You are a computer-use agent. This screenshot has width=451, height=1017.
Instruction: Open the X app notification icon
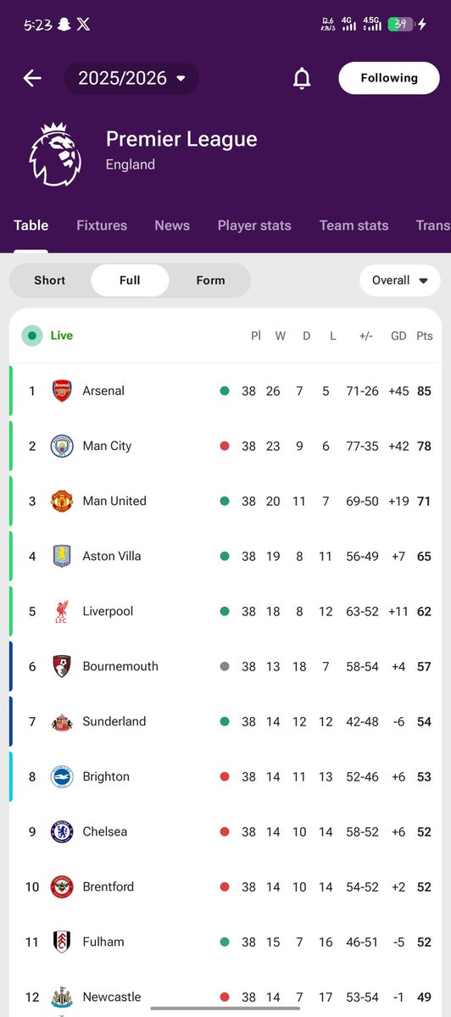[x=82, y=25]
